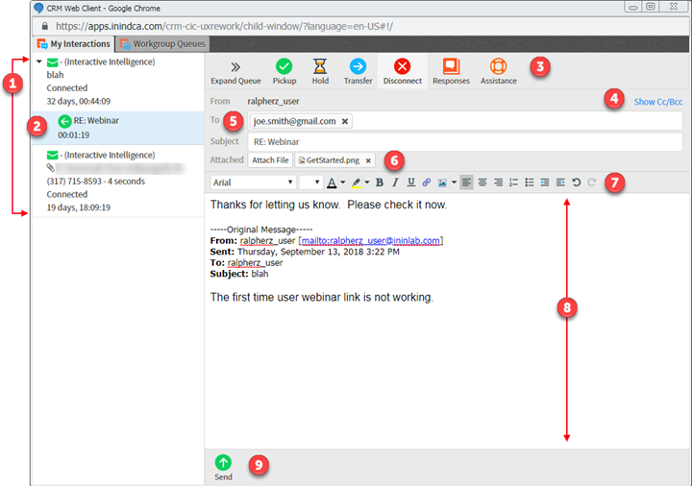Open the Responses panel
Screen dimensions: 692x486
[x=451, y=66]
